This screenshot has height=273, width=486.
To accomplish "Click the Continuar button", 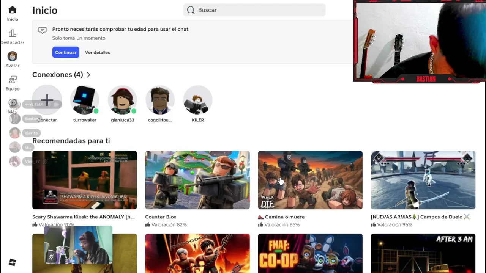I will (66, 52).
